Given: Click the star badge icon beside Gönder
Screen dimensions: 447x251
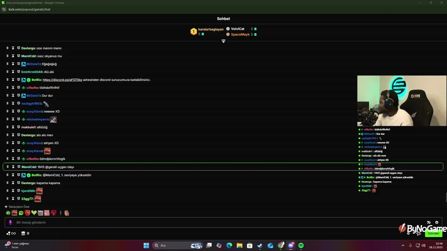Looking at the screenshot, I should coord(419,233).
